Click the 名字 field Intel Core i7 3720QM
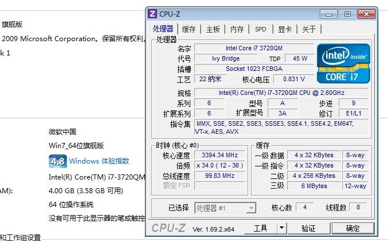This screenshot has width=388, height=243. 254,48
